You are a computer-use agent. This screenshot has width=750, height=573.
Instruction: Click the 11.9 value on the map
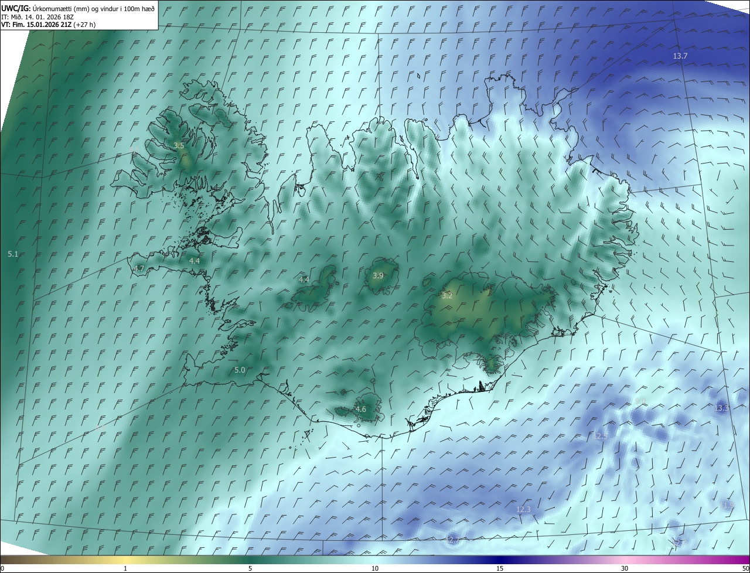727,504
